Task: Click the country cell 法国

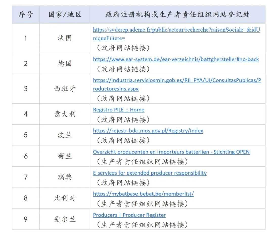Action: click(x=65, y=38)
